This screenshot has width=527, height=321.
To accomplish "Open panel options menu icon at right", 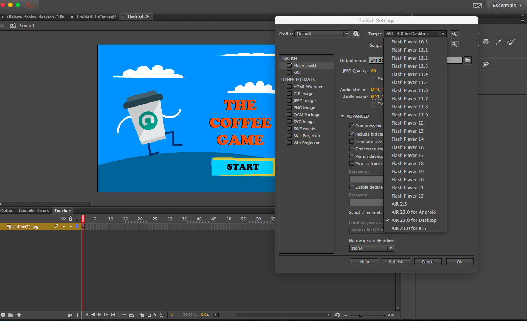I will click(x=522, y=21).
